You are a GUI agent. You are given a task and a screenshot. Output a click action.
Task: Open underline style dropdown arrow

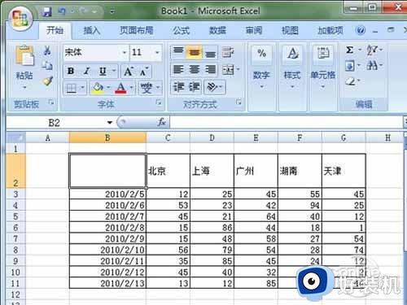(114, 71)
